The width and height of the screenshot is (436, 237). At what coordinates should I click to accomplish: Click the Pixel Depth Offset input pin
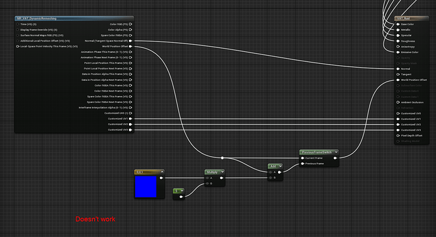tap(398, 135)
